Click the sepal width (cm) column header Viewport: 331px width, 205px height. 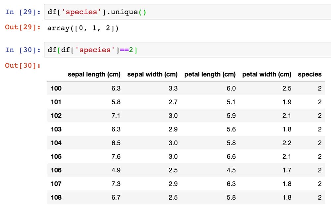[x=152, y=74]
